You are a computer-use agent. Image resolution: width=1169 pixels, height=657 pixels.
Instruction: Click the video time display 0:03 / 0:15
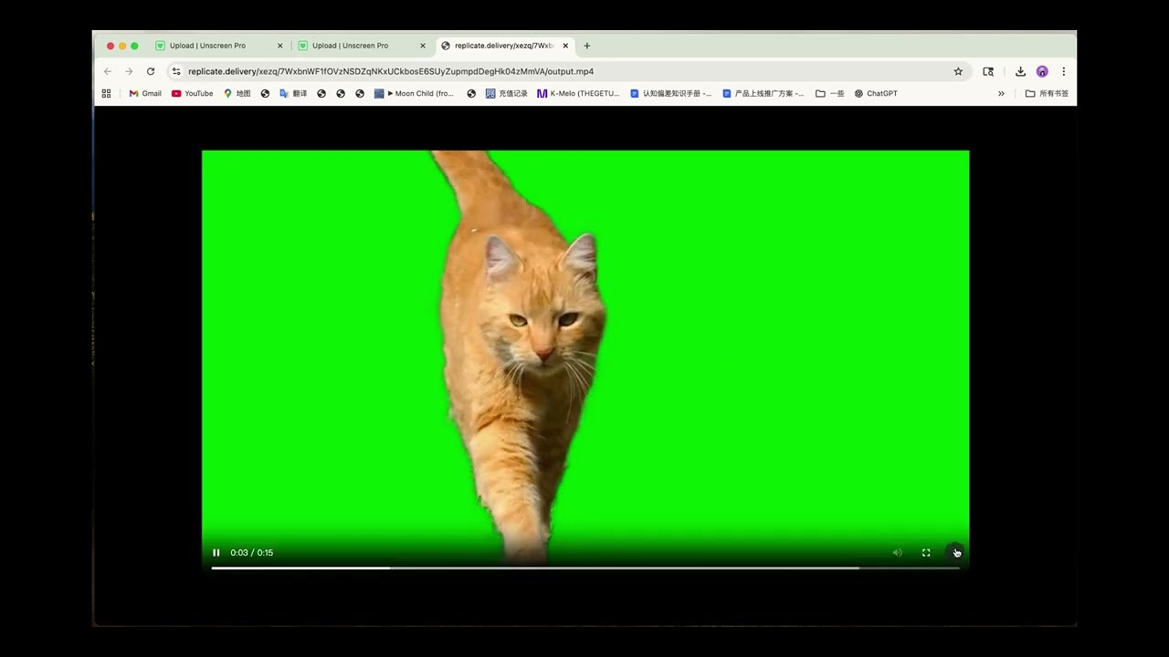(252, 552)
